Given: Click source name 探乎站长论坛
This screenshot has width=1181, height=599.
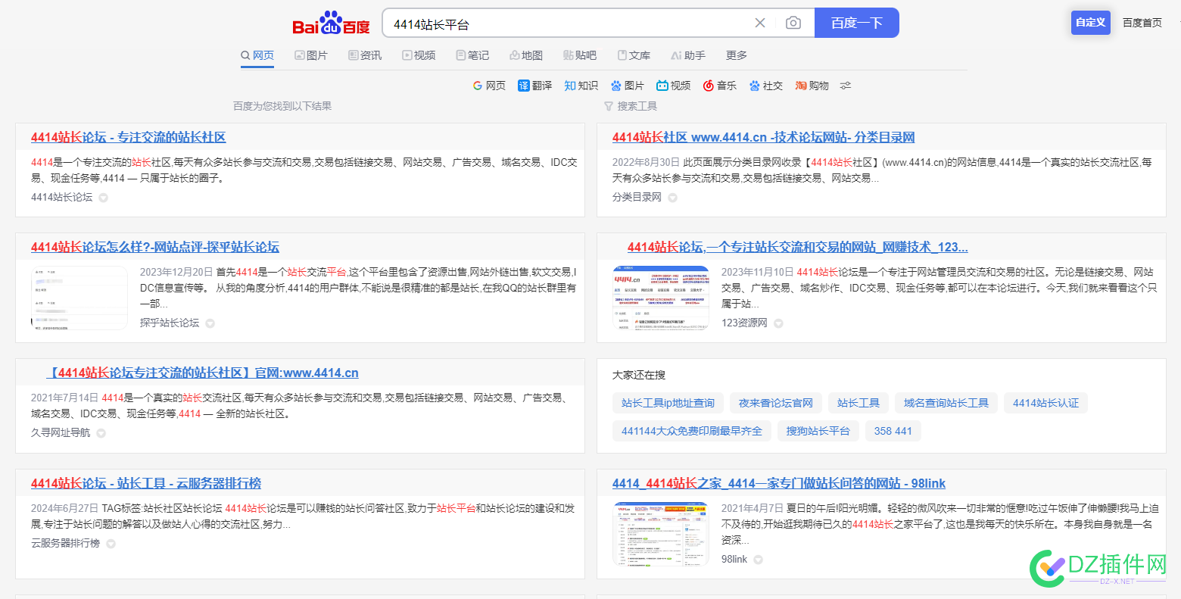Looking at the screenshot, I should [170, 323].
